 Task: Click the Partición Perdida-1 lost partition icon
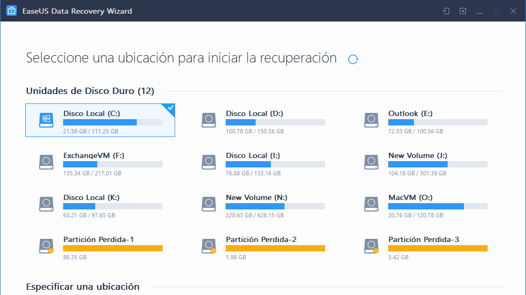coord(46,246)
